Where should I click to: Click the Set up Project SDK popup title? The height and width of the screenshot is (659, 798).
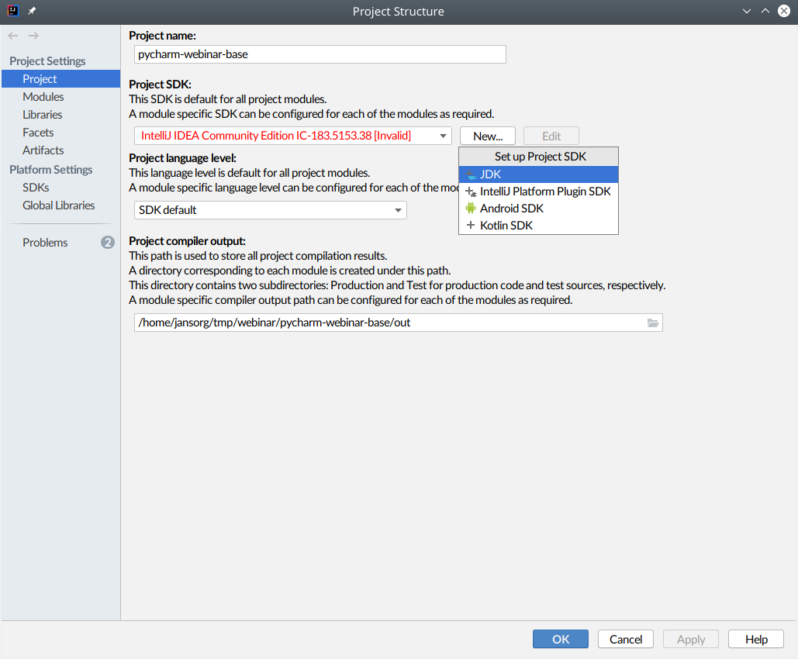coord(540,157)
